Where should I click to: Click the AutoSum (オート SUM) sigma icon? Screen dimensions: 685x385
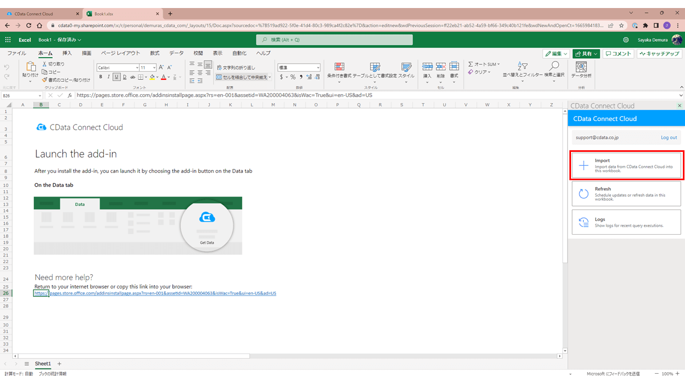click(470, 64)
